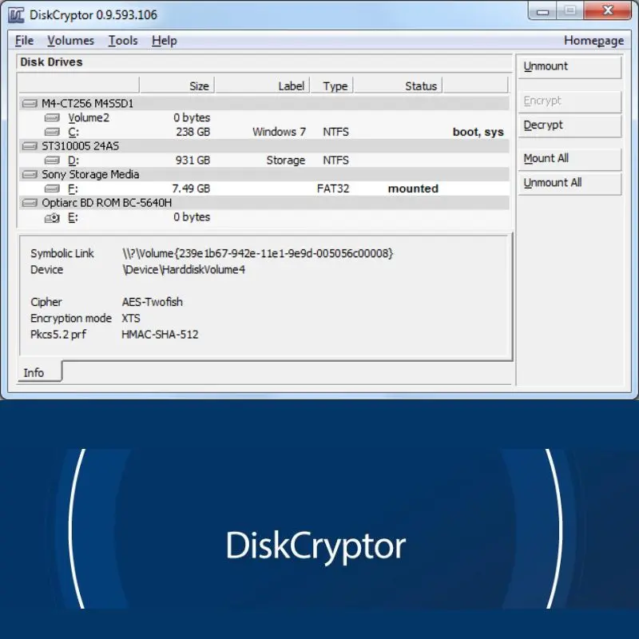Open the Tools menu
Viewport: 639px width, 639px height.
(123, 41)
